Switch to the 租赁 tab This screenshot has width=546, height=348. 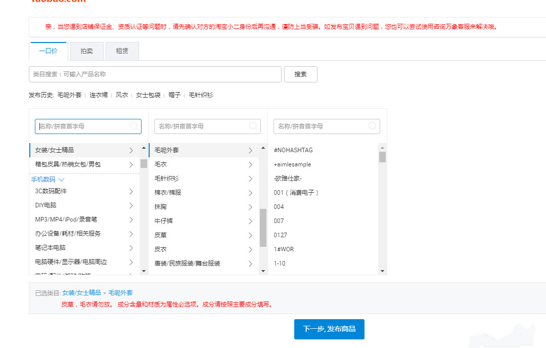click(x=122, y=51)
